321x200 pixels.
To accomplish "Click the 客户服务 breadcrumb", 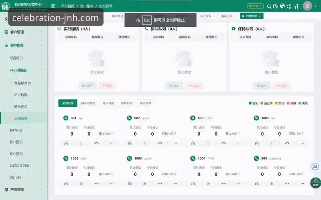I will pyautogui.click(x=86, y=6).
